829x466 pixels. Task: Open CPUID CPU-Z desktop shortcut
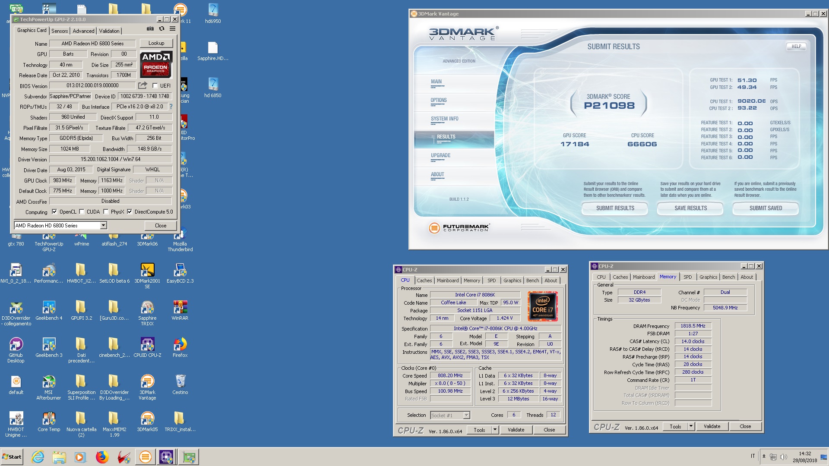point(147,347)
